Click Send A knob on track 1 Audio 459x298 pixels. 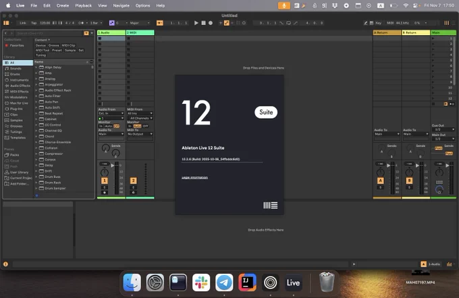pos(106,148)
